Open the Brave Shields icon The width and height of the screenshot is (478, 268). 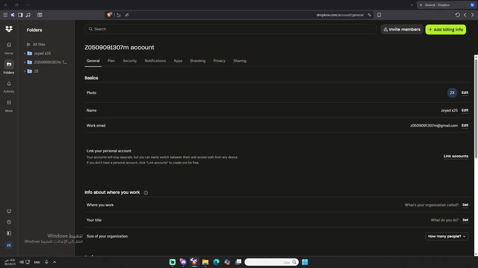click(109, 15)
